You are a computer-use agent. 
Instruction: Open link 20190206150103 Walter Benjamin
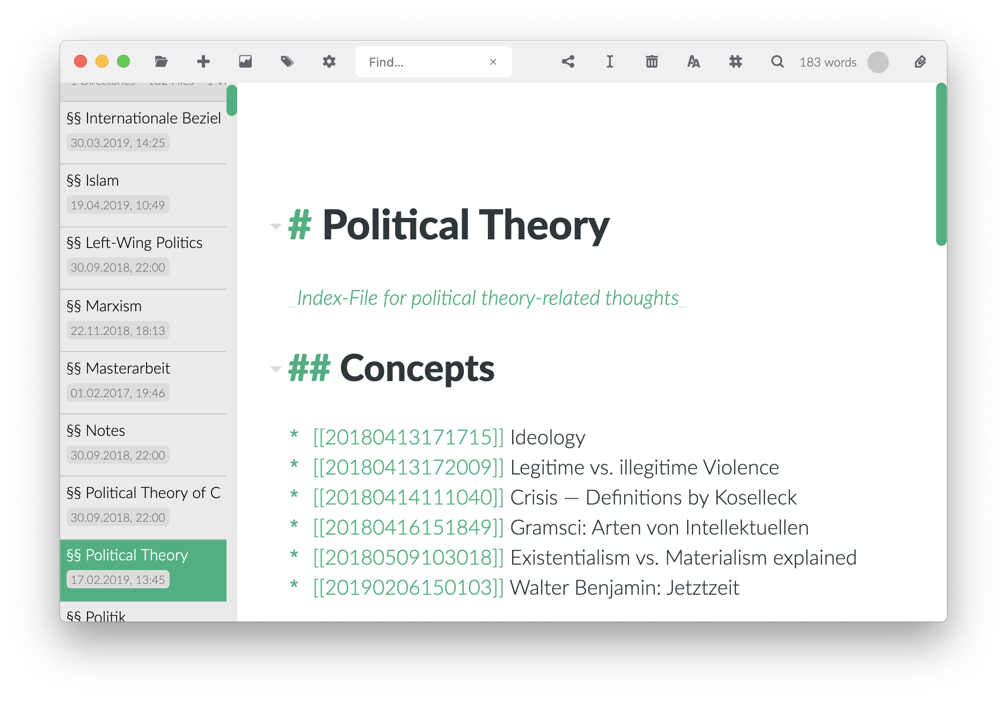coord(408,588)
